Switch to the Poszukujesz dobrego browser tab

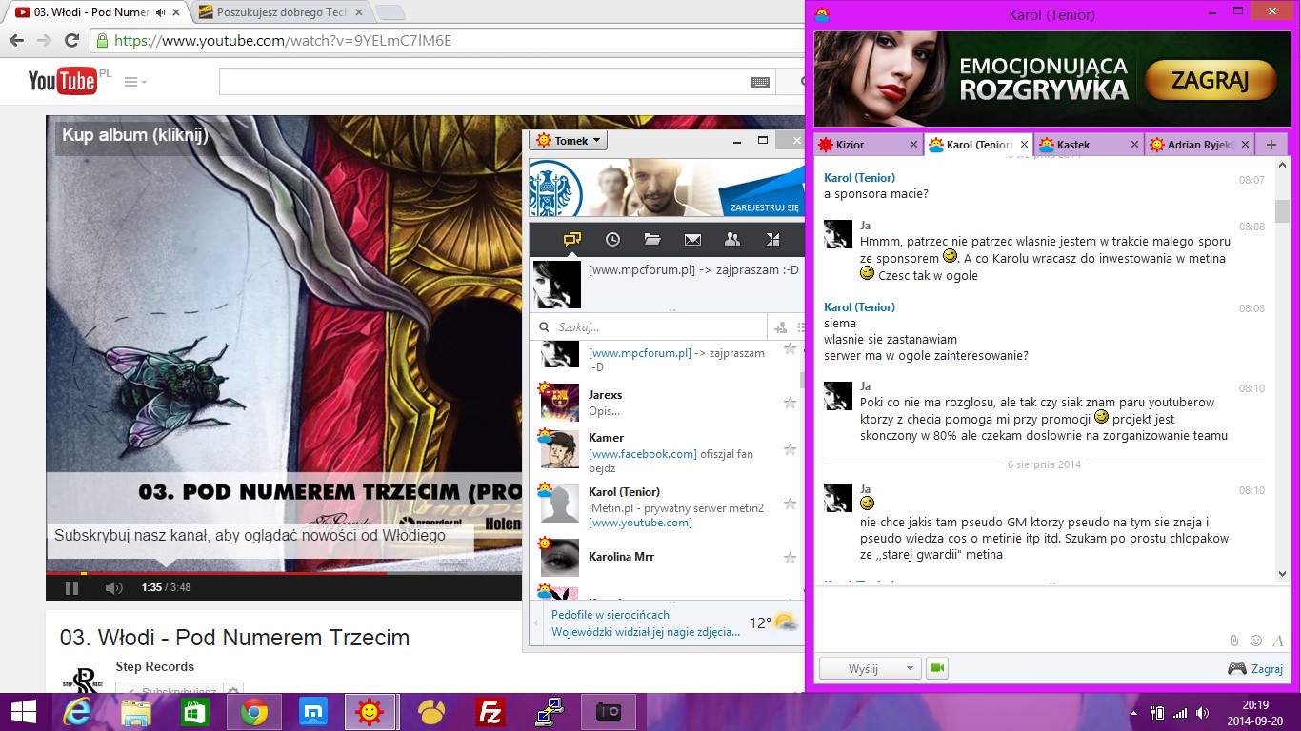tap(281, 13)
